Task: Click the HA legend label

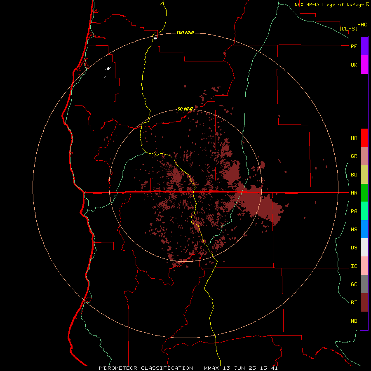Action: 354,138
